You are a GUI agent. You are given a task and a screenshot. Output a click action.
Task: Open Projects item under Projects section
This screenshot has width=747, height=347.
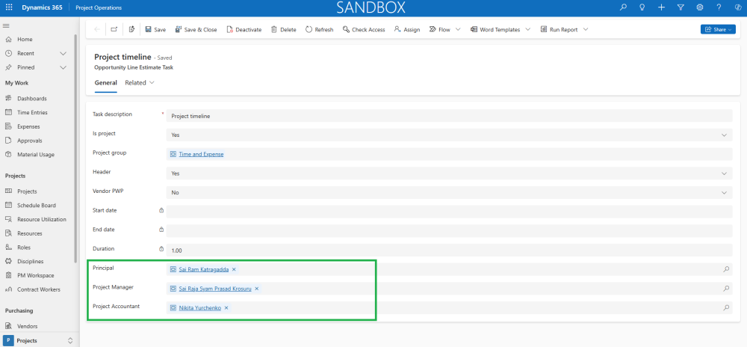pyautogui.click(x=27, y=191)
